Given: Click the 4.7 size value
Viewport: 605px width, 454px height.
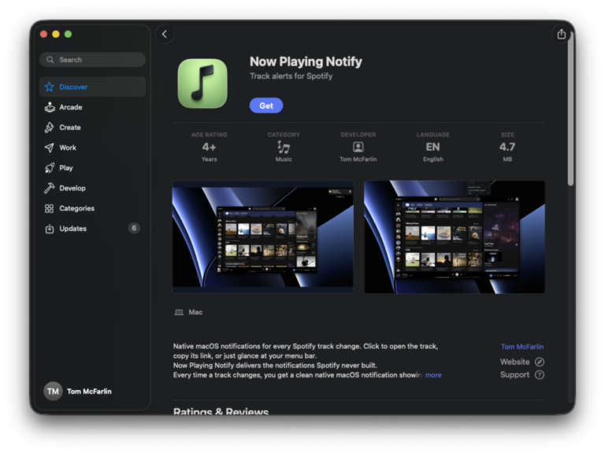Looking at the screenshot, I should (507, 147).
